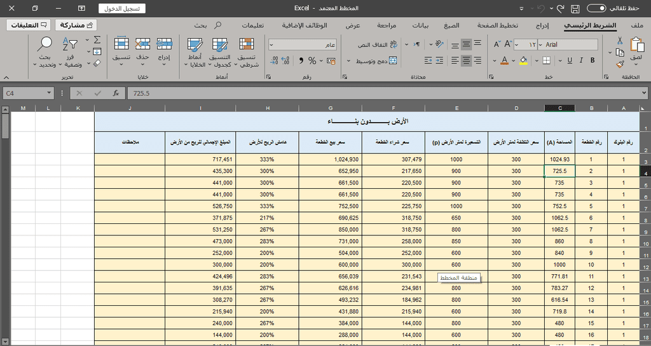Open the Arial font name dropdown
Screen dimensions: 651x346
click(540, 45)
